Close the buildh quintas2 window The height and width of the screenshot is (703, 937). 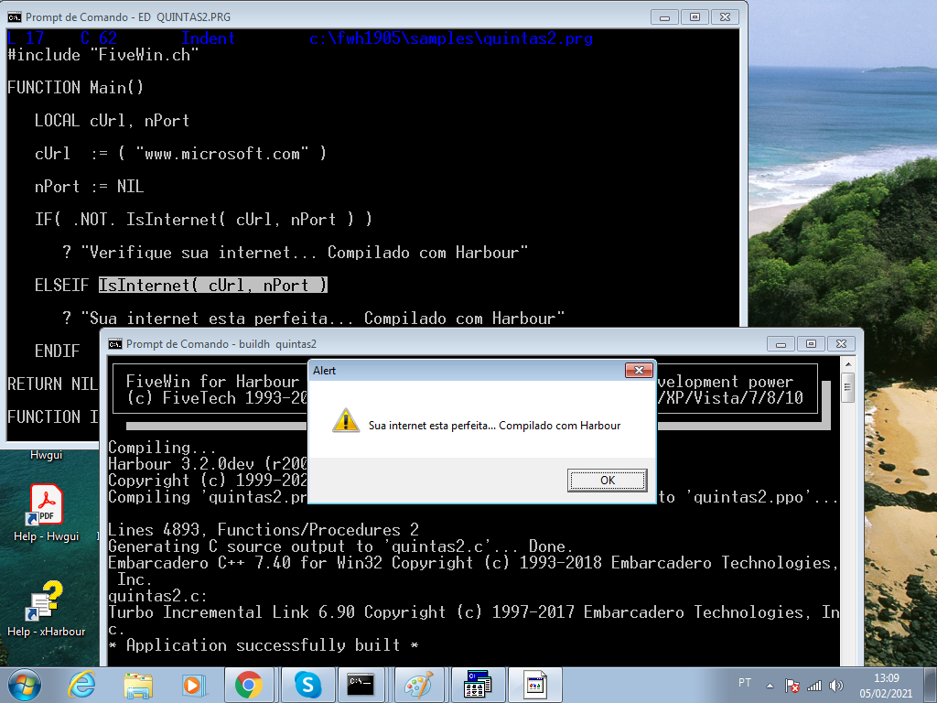coord(842,344)
